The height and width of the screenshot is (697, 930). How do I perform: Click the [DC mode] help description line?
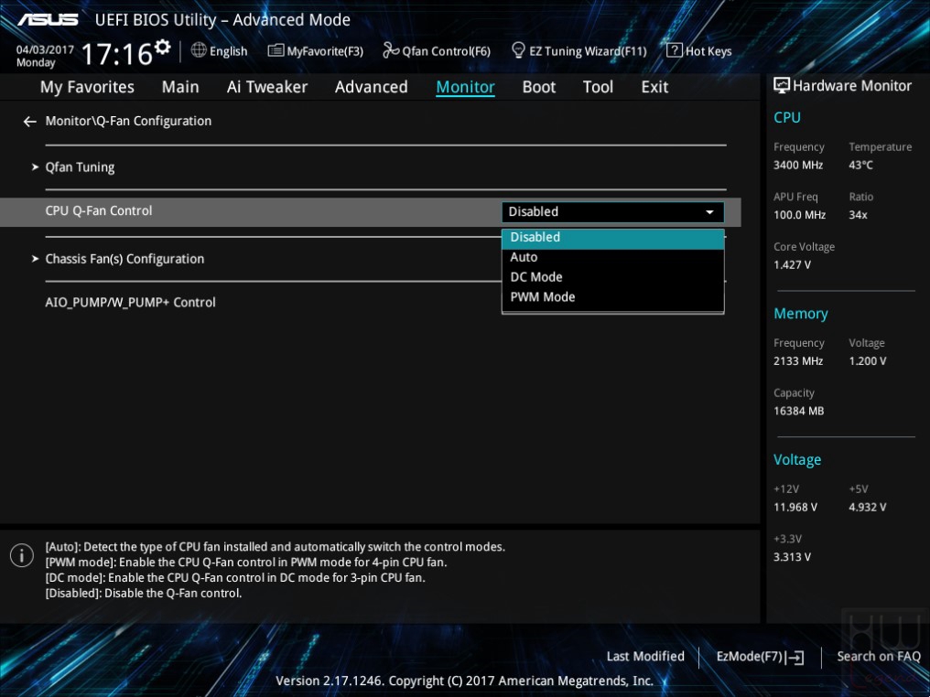pyautogui.click(x=235, y=578)
